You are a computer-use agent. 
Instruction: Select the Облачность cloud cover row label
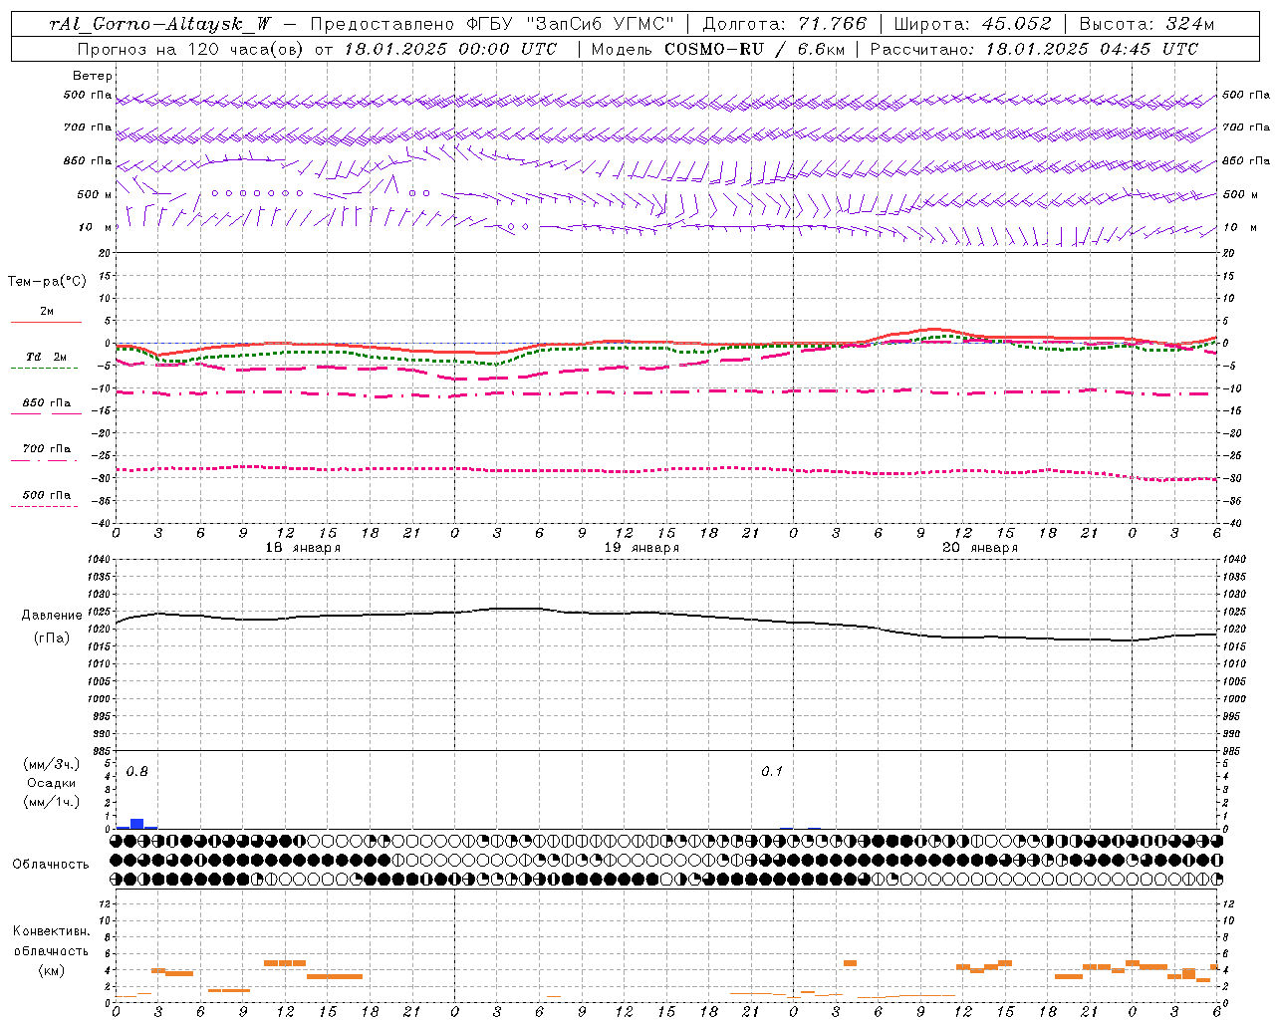tap(51, 865)
